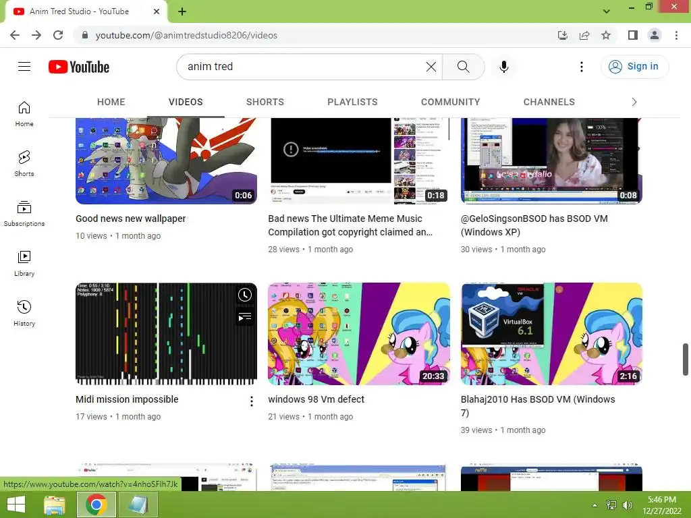View site information lock icon
691x518 pixels.
tap(85, 35)
